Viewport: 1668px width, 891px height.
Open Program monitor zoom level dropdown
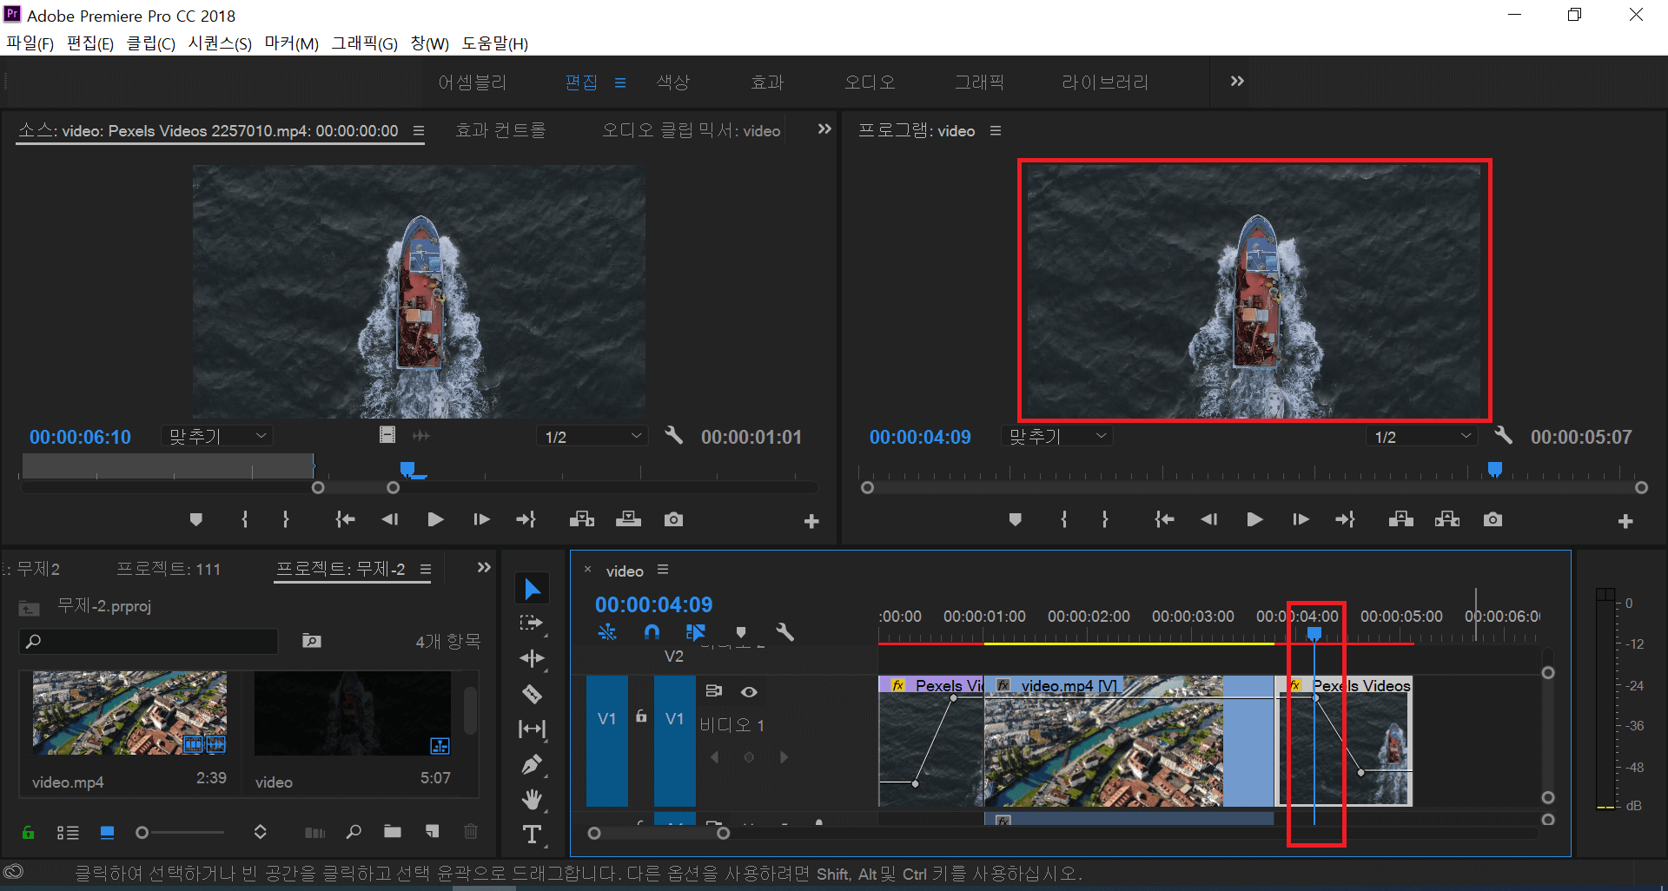click(x=1057, y=436)
